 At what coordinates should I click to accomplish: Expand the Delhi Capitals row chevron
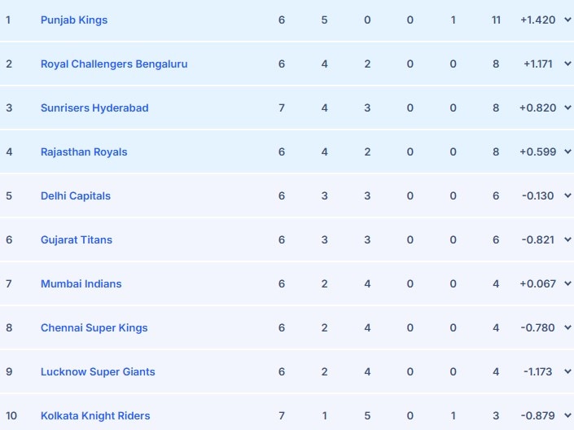[567, 195]
